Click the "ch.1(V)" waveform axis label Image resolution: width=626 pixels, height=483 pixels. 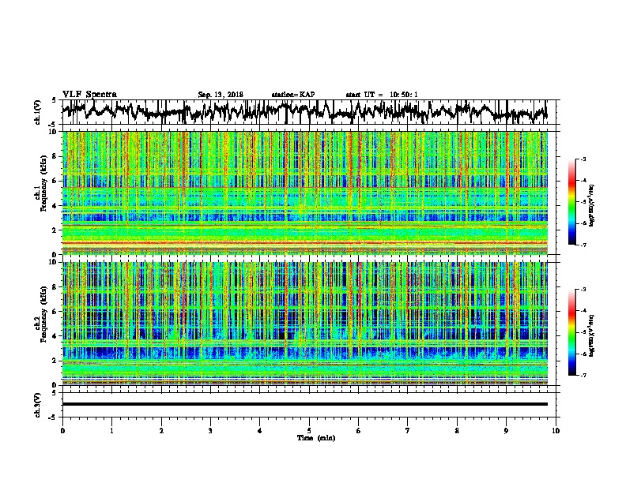[x=38, y=112]
